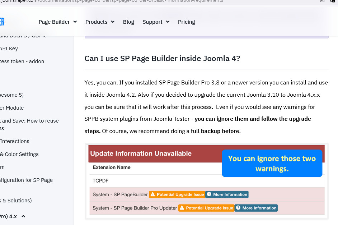Open the Page Builder dropdown menu
This screenshot has height=225, width=338.
57,22
